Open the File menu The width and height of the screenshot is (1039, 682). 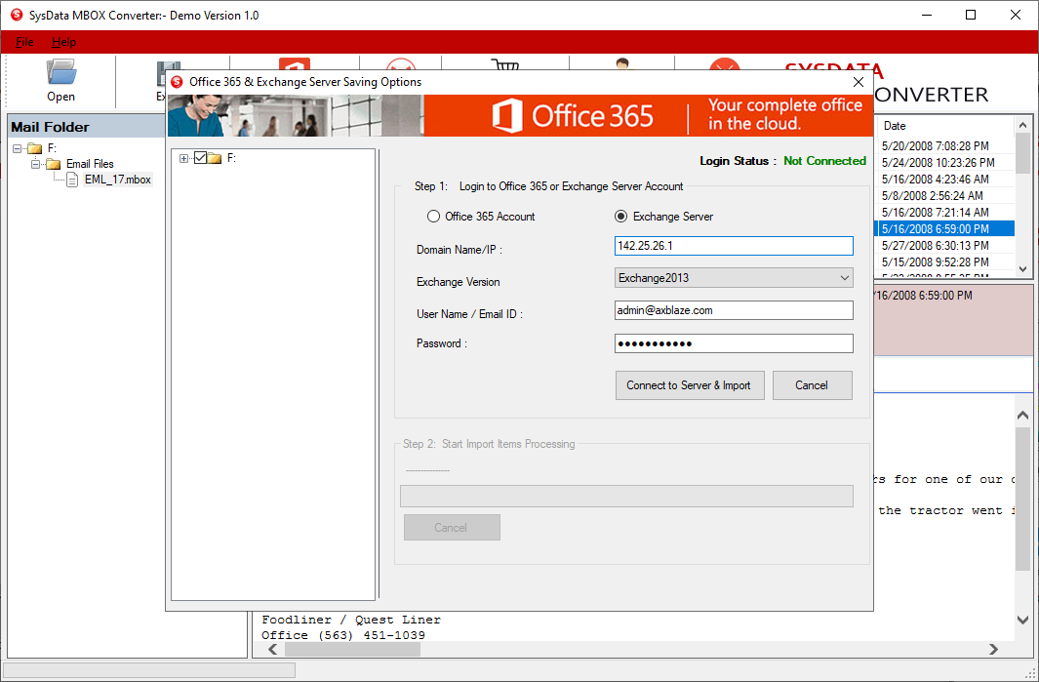[x=24, y=42]
